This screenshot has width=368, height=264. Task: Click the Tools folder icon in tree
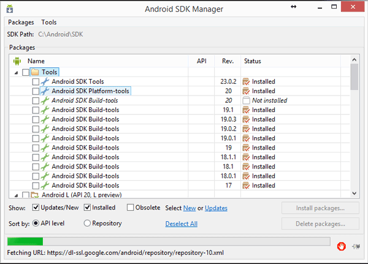point(35,72)
